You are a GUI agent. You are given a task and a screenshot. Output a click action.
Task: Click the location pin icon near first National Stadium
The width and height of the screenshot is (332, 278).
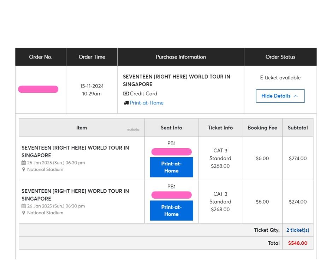pyautogui.click(x=24, y=169)
